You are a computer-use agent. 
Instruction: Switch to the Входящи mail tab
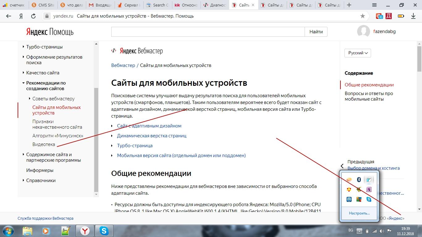pos(100,5)
